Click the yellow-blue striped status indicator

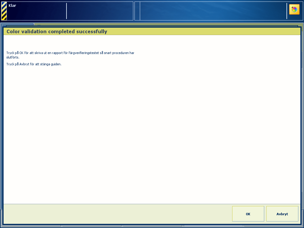click(4, 11)
